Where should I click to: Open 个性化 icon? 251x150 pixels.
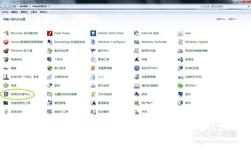[50, 60]
